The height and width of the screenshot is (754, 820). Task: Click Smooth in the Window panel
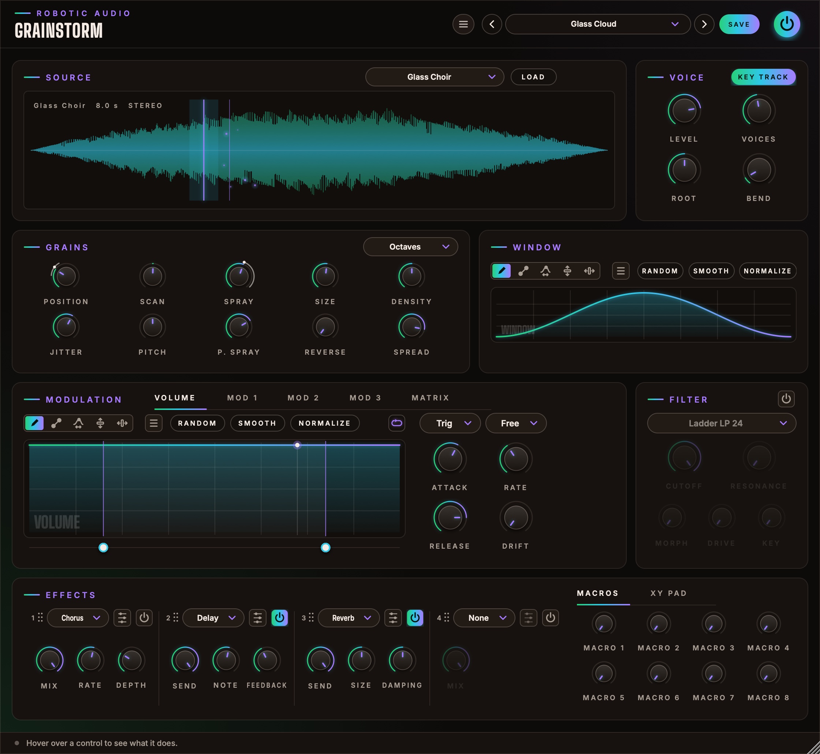[x=711, y=271]
